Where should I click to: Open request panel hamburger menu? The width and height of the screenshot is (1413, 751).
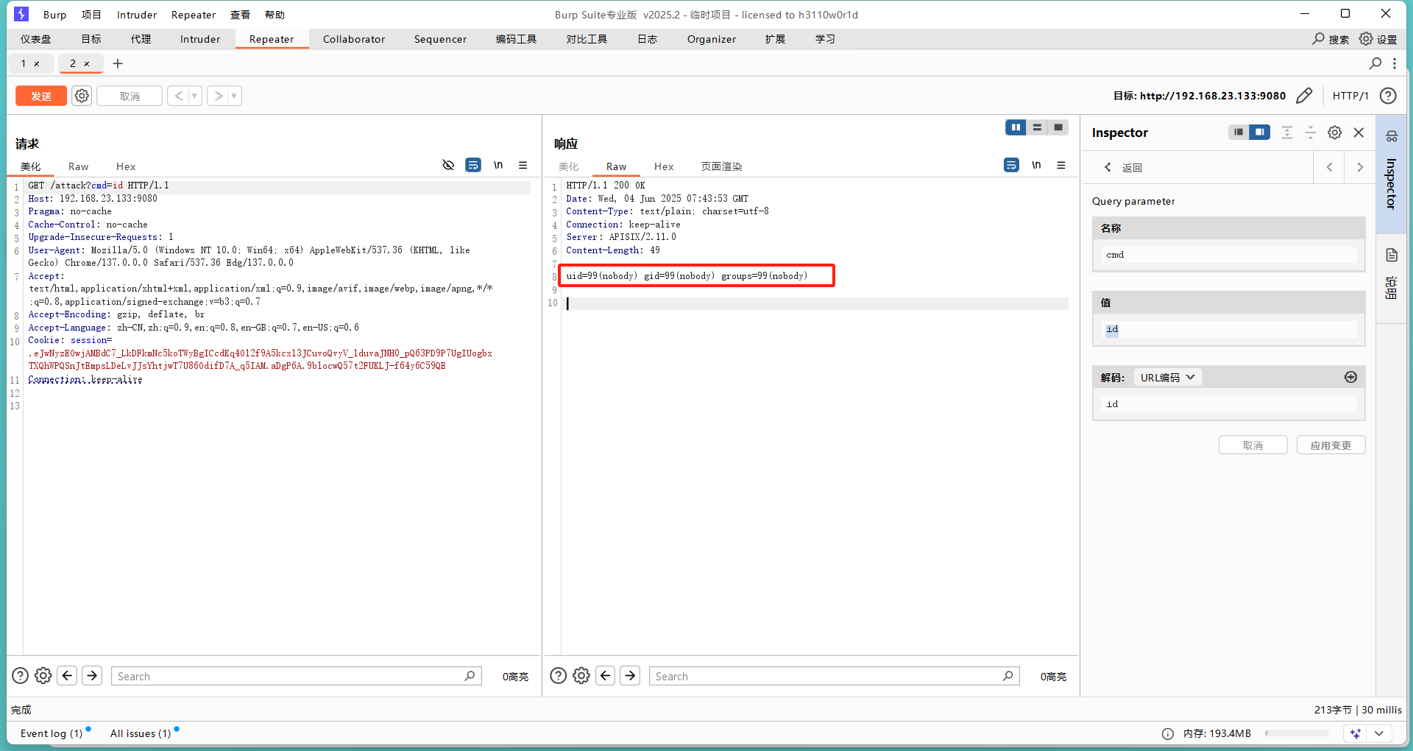pyautogui.click(x=523, y=165)
